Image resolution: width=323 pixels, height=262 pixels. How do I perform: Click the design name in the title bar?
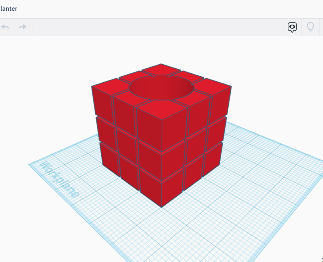[9, 9]
